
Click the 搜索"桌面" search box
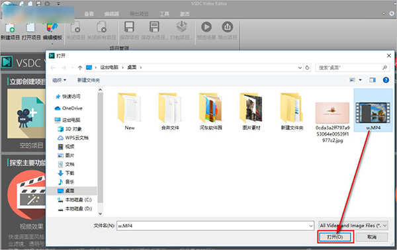coord(352,67)
